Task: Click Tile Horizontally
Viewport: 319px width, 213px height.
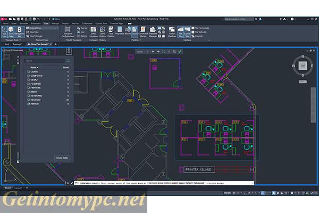Action: (x=200, y=28)
